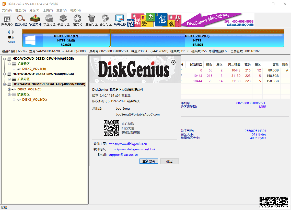Click the serial number 0025388381006C9A. value

(x=251, y=103)
